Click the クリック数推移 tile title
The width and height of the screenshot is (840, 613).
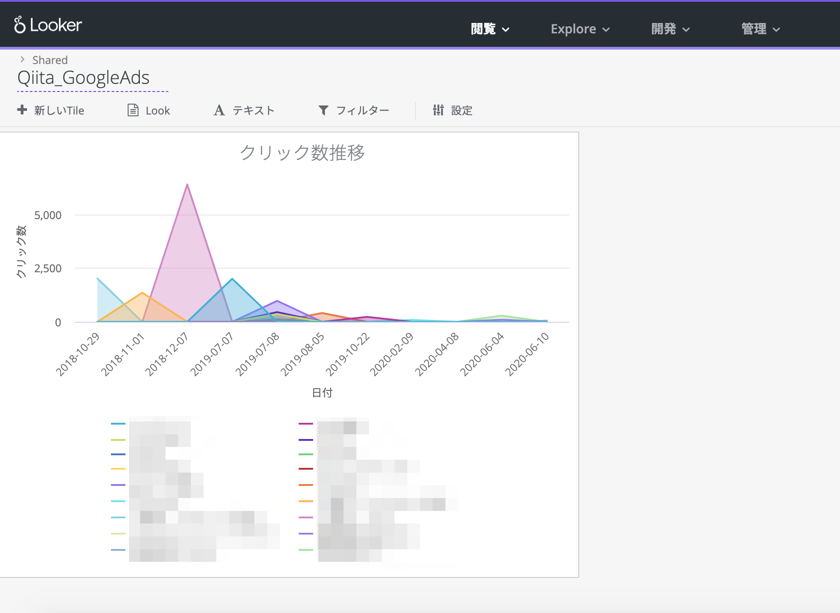pyautogui.click(x=302, y=152)
